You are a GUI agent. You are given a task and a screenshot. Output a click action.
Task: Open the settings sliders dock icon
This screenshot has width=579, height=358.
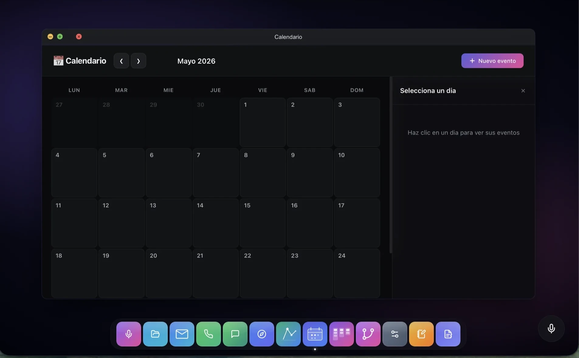(x=395, y=334)
